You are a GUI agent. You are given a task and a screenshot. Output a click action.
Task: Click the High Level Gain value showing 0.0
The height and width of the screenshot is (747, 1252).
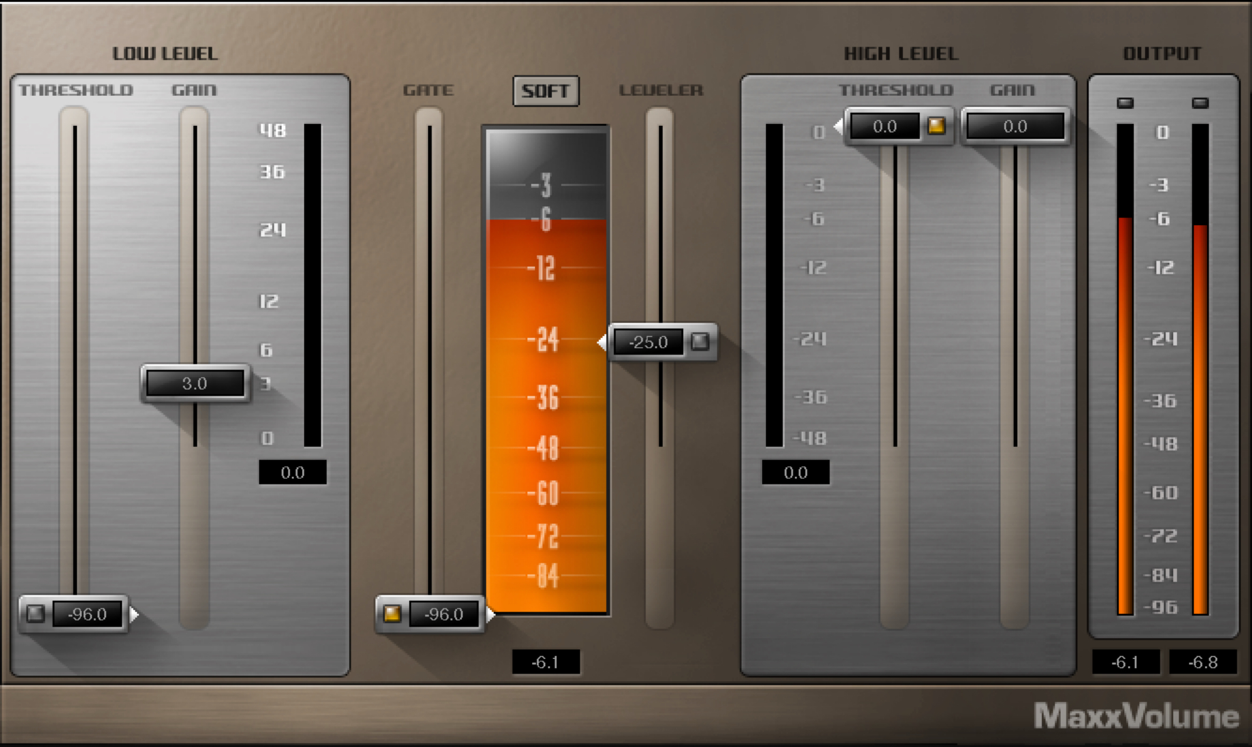click(1016, 126)
